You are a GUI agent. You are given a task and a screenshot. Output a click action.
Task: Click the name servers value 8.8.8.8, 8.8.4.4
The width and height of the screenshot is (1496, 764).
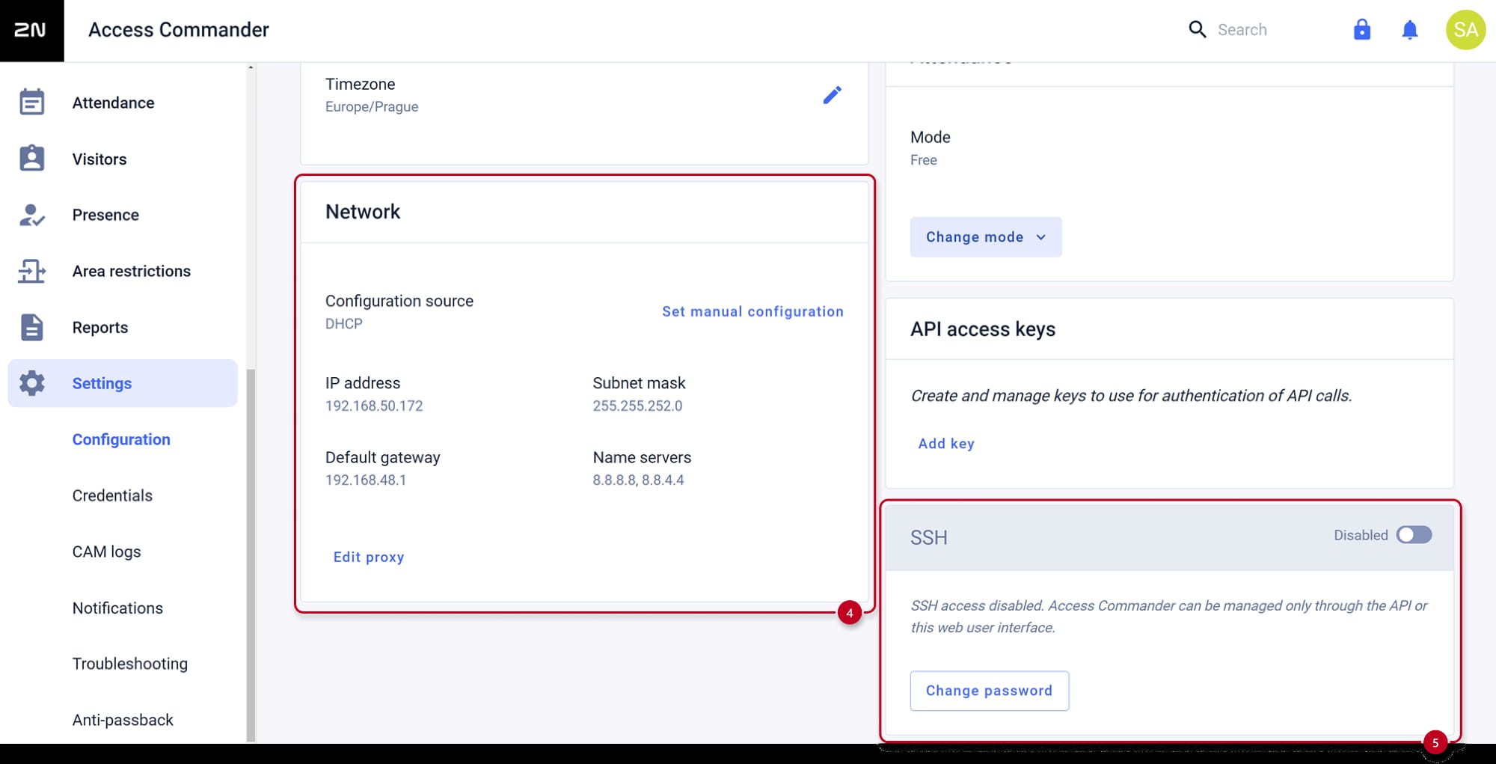[638, 480]
